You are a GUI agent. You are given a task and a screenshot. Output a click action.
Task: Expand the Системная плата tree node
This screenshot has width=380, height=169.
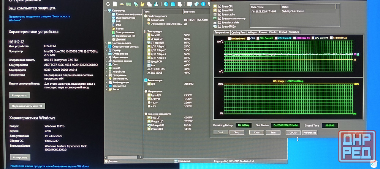coord(107,43)
